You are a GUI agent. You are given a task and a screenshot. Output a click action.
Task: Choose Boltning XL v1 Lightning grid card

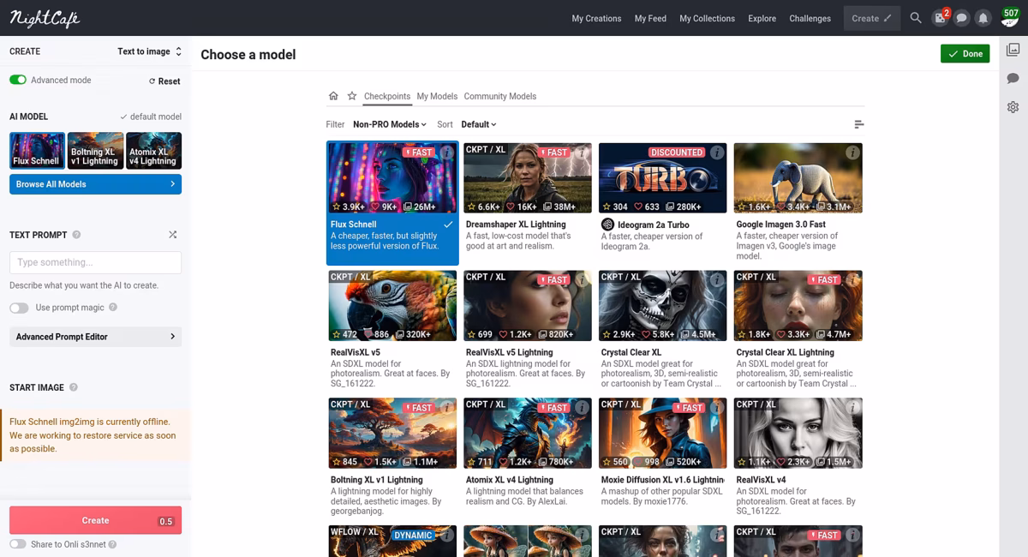[391, 458]
